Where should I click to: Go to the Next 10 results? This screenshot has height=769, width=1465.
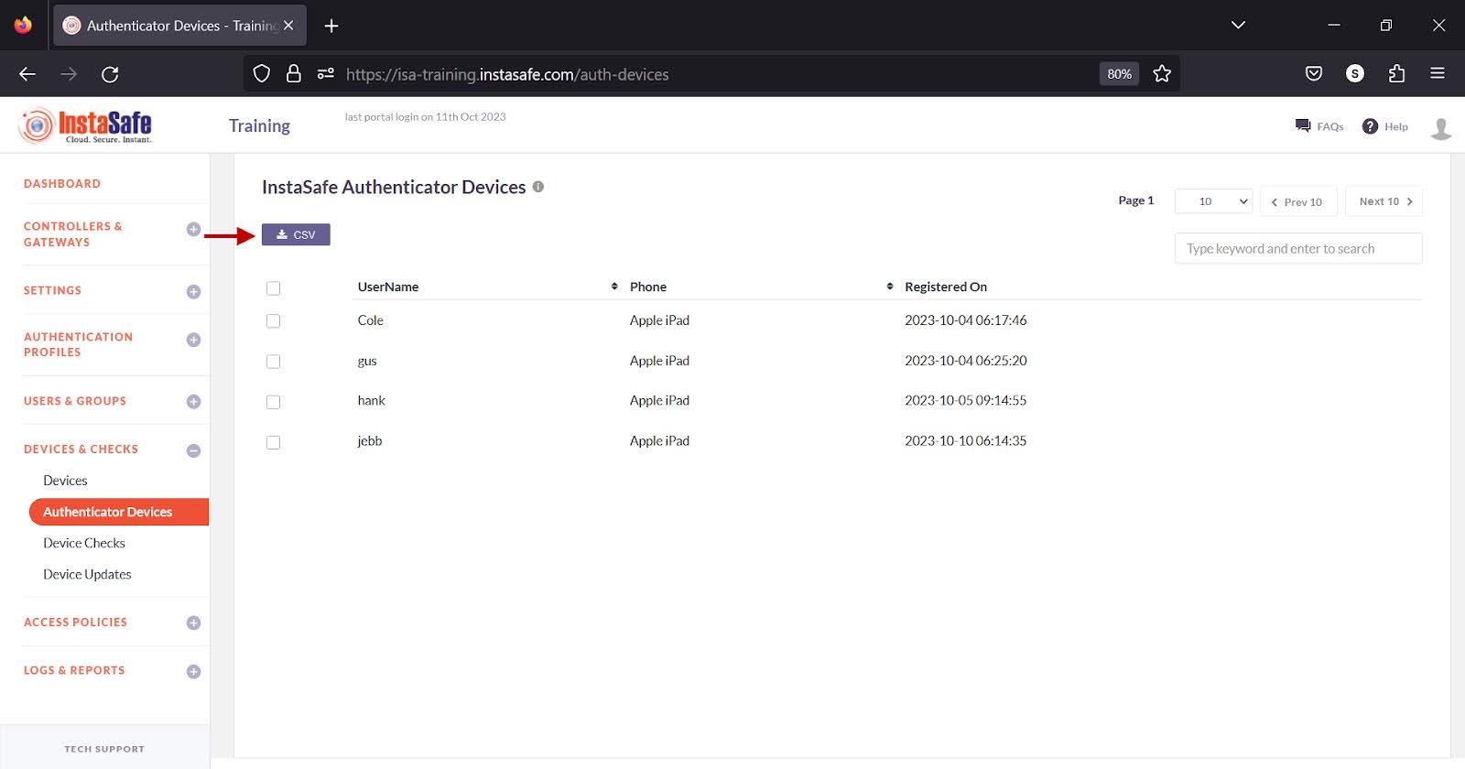click(x=1384, y=201)
